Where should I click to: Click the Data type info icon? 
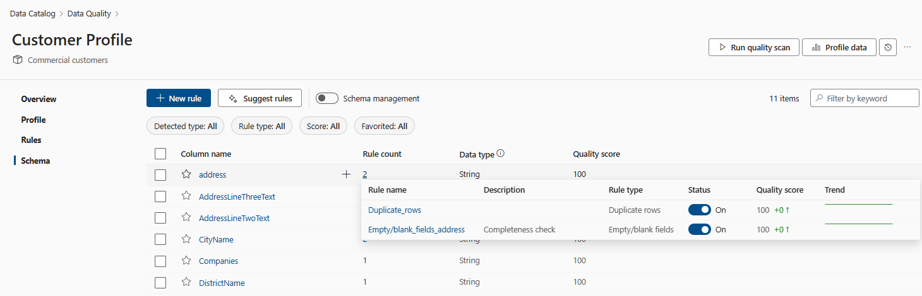coord(501,154)
